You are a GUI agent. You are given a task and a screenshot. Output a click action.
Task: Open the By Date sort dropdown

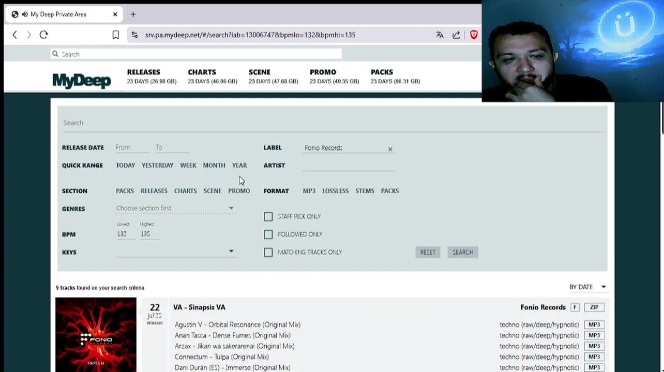coord(587,287)
